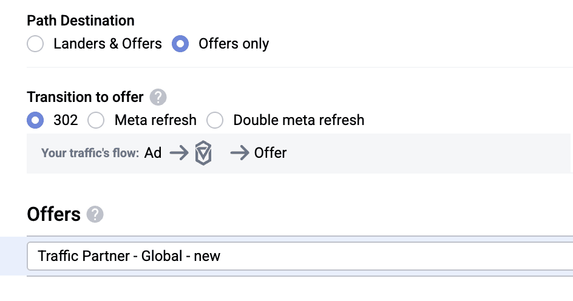Click the arrow pointing to Offer
Image resolution: width=573 pixels, height=301 pixels.
pos(240,154)
